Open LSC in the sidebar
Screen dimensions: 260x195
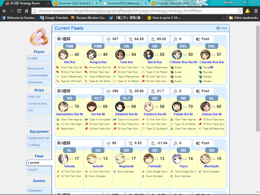[39, 110]
